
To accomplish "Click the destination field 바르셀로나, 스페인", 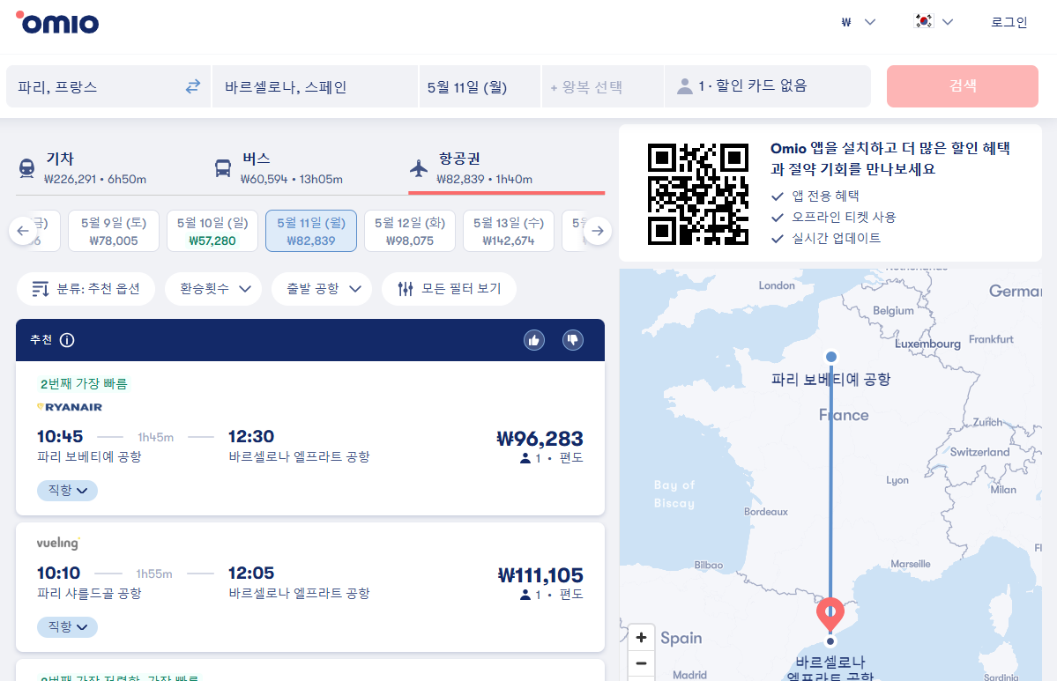I will click(x=315, y=86).
